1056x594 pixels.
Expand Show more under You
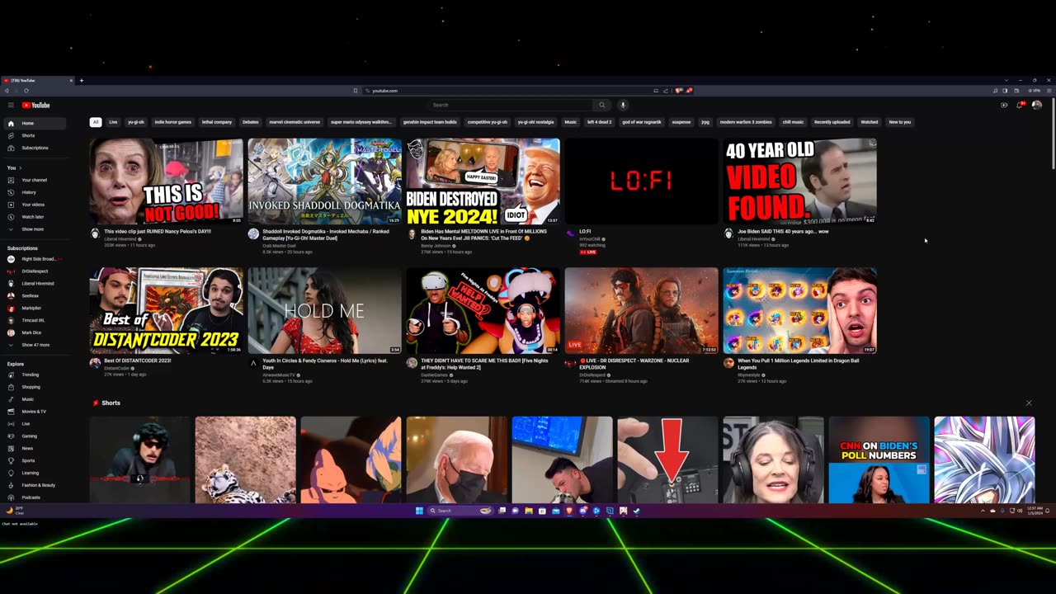coord(35,229)
